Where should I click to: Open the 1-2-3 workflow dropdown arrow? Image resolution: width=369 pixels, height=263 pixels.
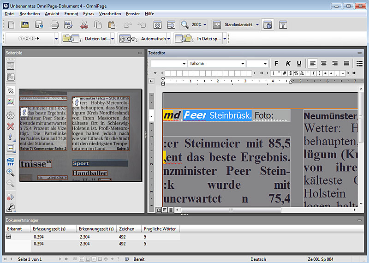click(56, 39)
